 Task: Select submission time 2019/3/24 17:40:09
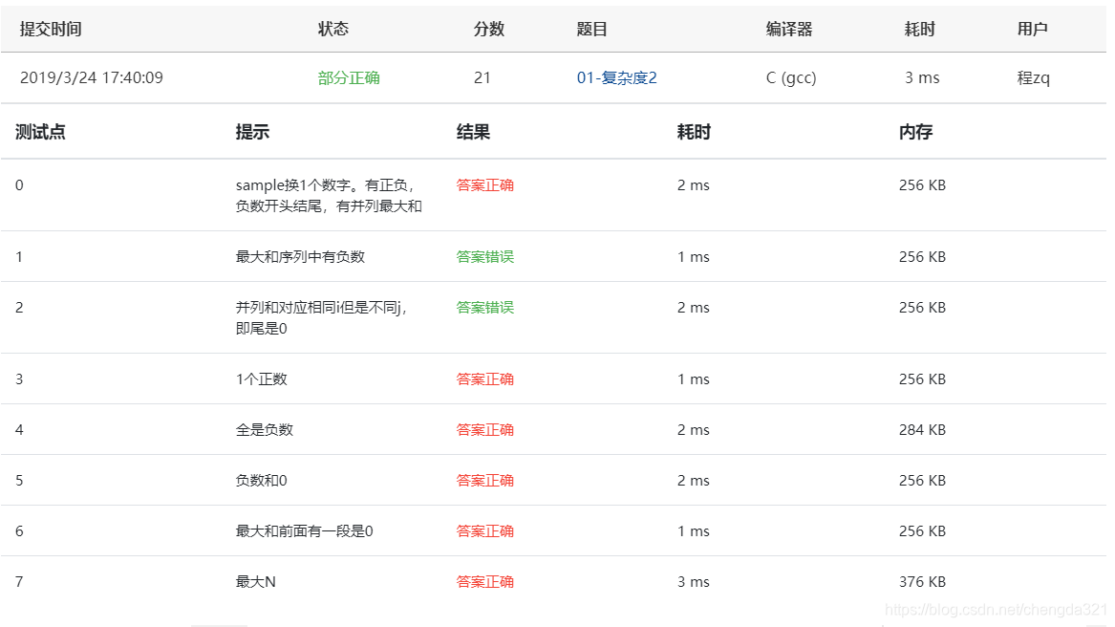(x=91, y=77)
